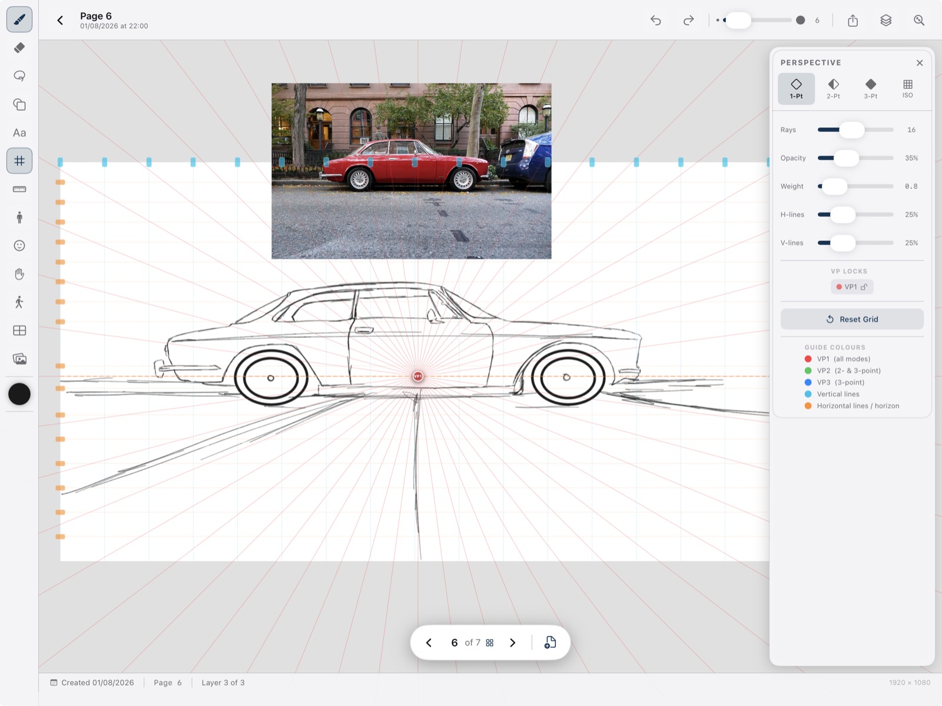
Task: Adjust the H-lines slider
Action: point(855,214)
